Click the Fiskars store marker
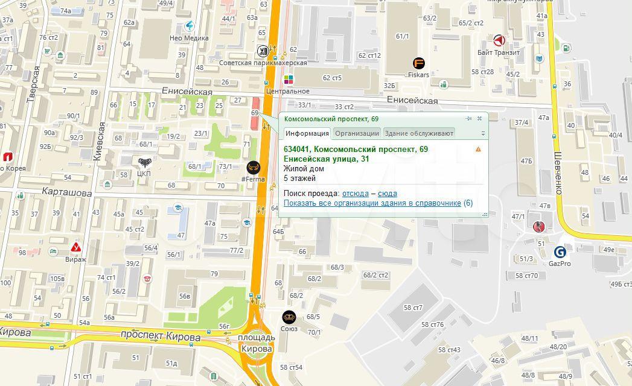The height and width of the screenshot is (386, 632). (418, 63)
